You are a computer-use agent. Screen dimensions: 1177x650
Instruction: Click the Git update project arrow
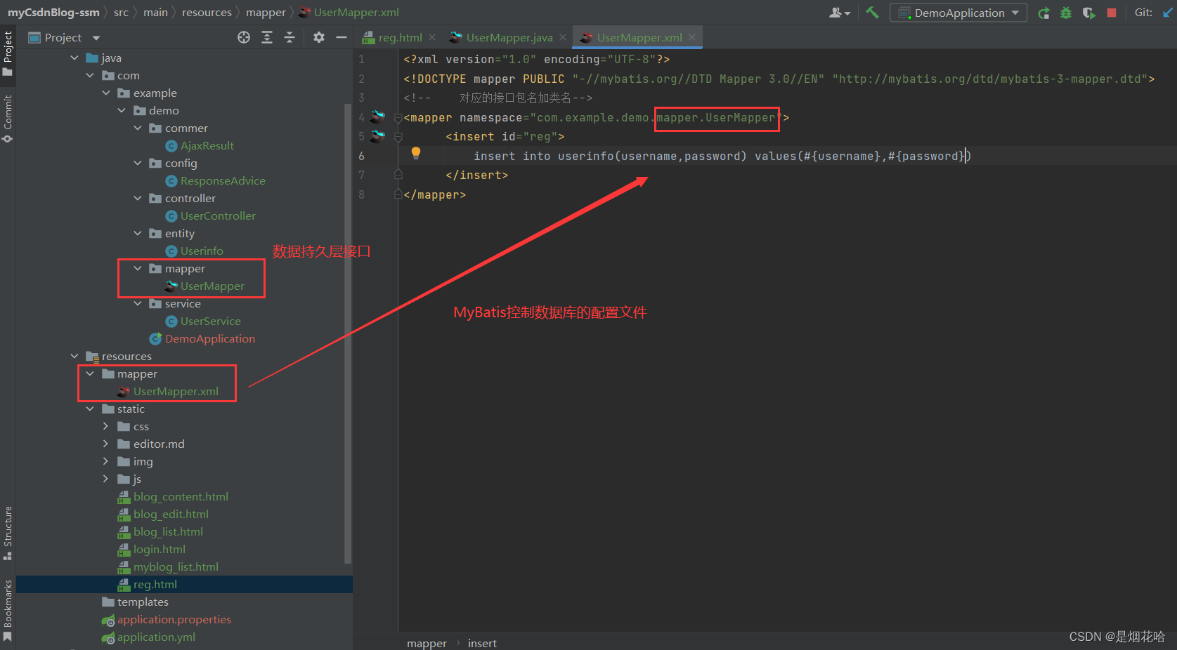(1168, 13)
